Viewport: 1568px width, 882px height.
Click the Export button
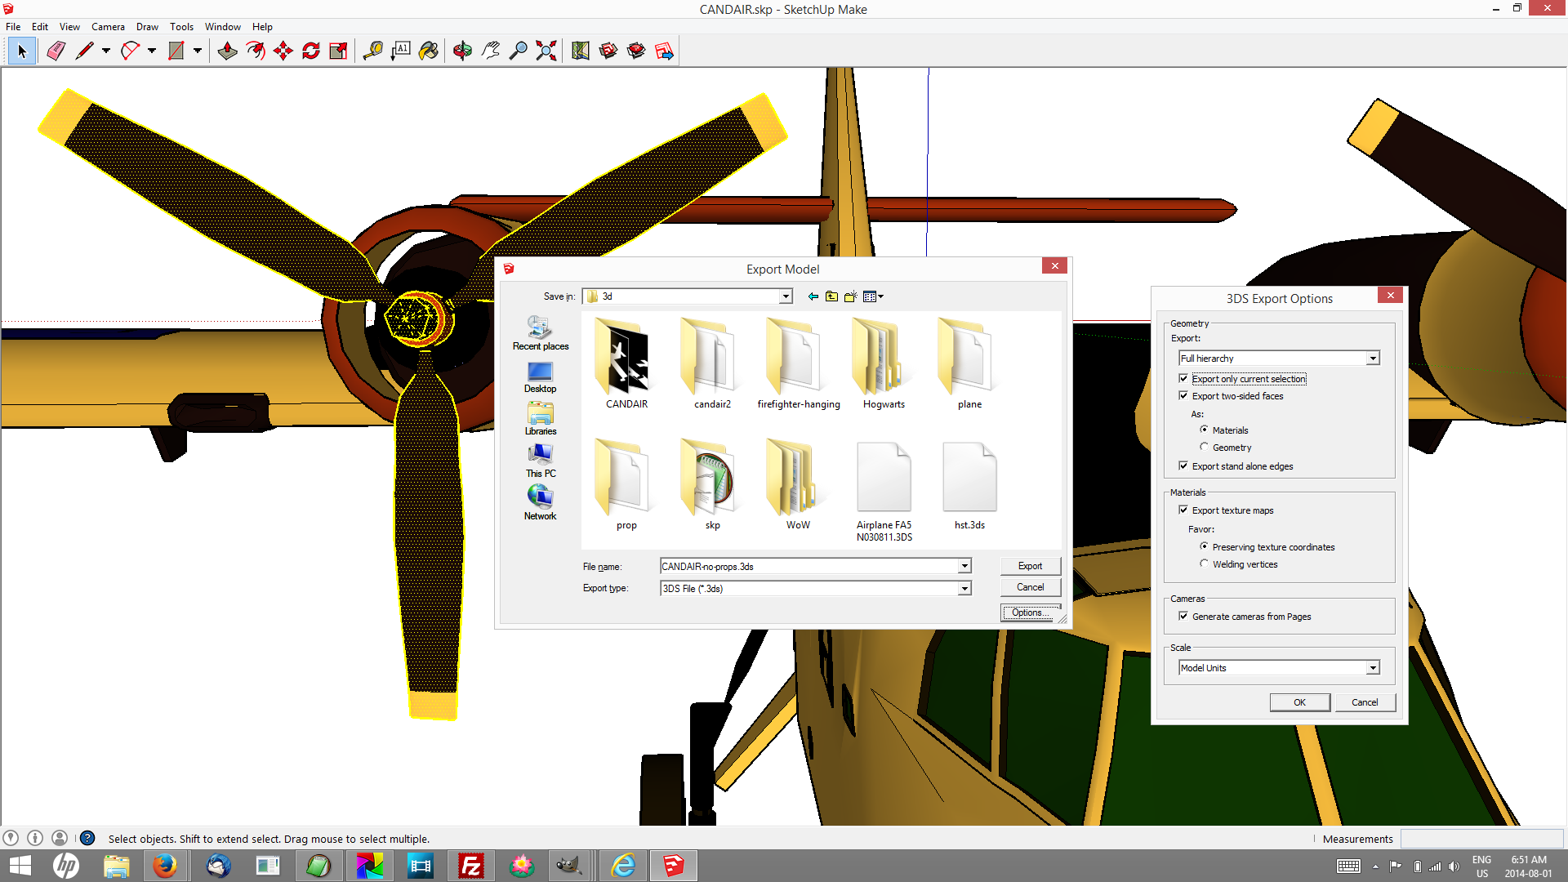click(1030, 566)
